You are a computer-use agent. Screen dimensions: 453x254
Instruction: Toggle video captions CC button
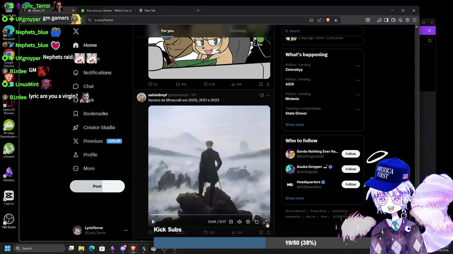click(x=231, y=222)
